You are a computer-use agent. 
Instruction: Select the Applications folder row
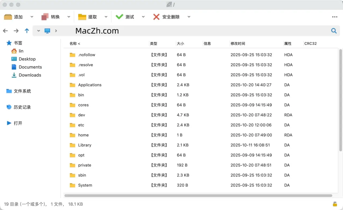click(x=90, y=85)
